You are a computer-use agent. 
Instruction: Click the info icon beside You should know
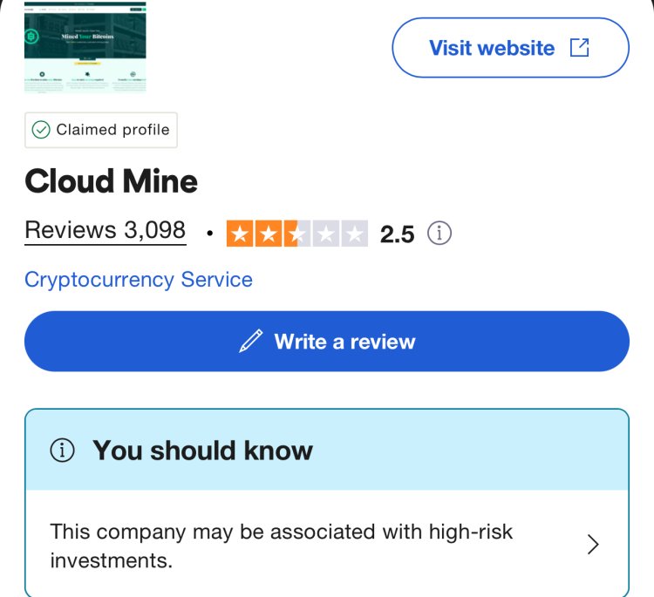(62, 451)
